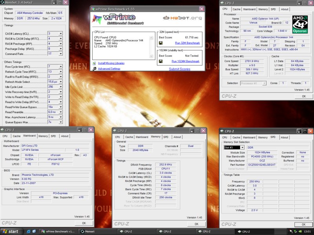The width and height of the screenshot is (314, 235).
Task: Open the RAS# Precharge (tRP) dropdown
Action: click(x=60, y=43)
